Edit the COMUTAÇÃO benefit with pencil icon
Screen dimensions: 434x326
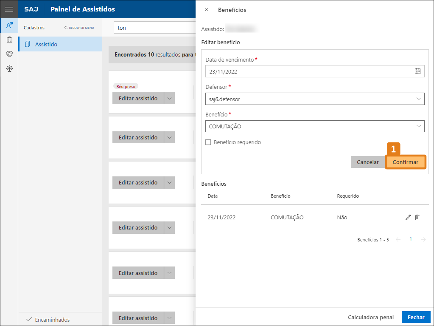408,217
